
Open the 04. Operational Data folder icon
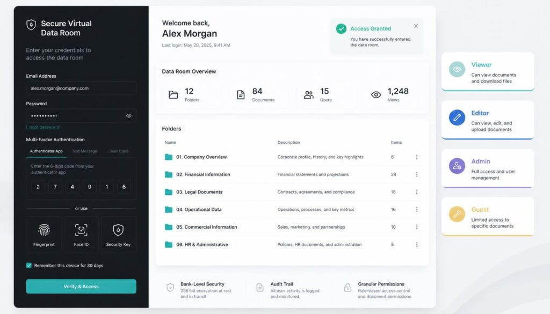click(x=169, y=209)
